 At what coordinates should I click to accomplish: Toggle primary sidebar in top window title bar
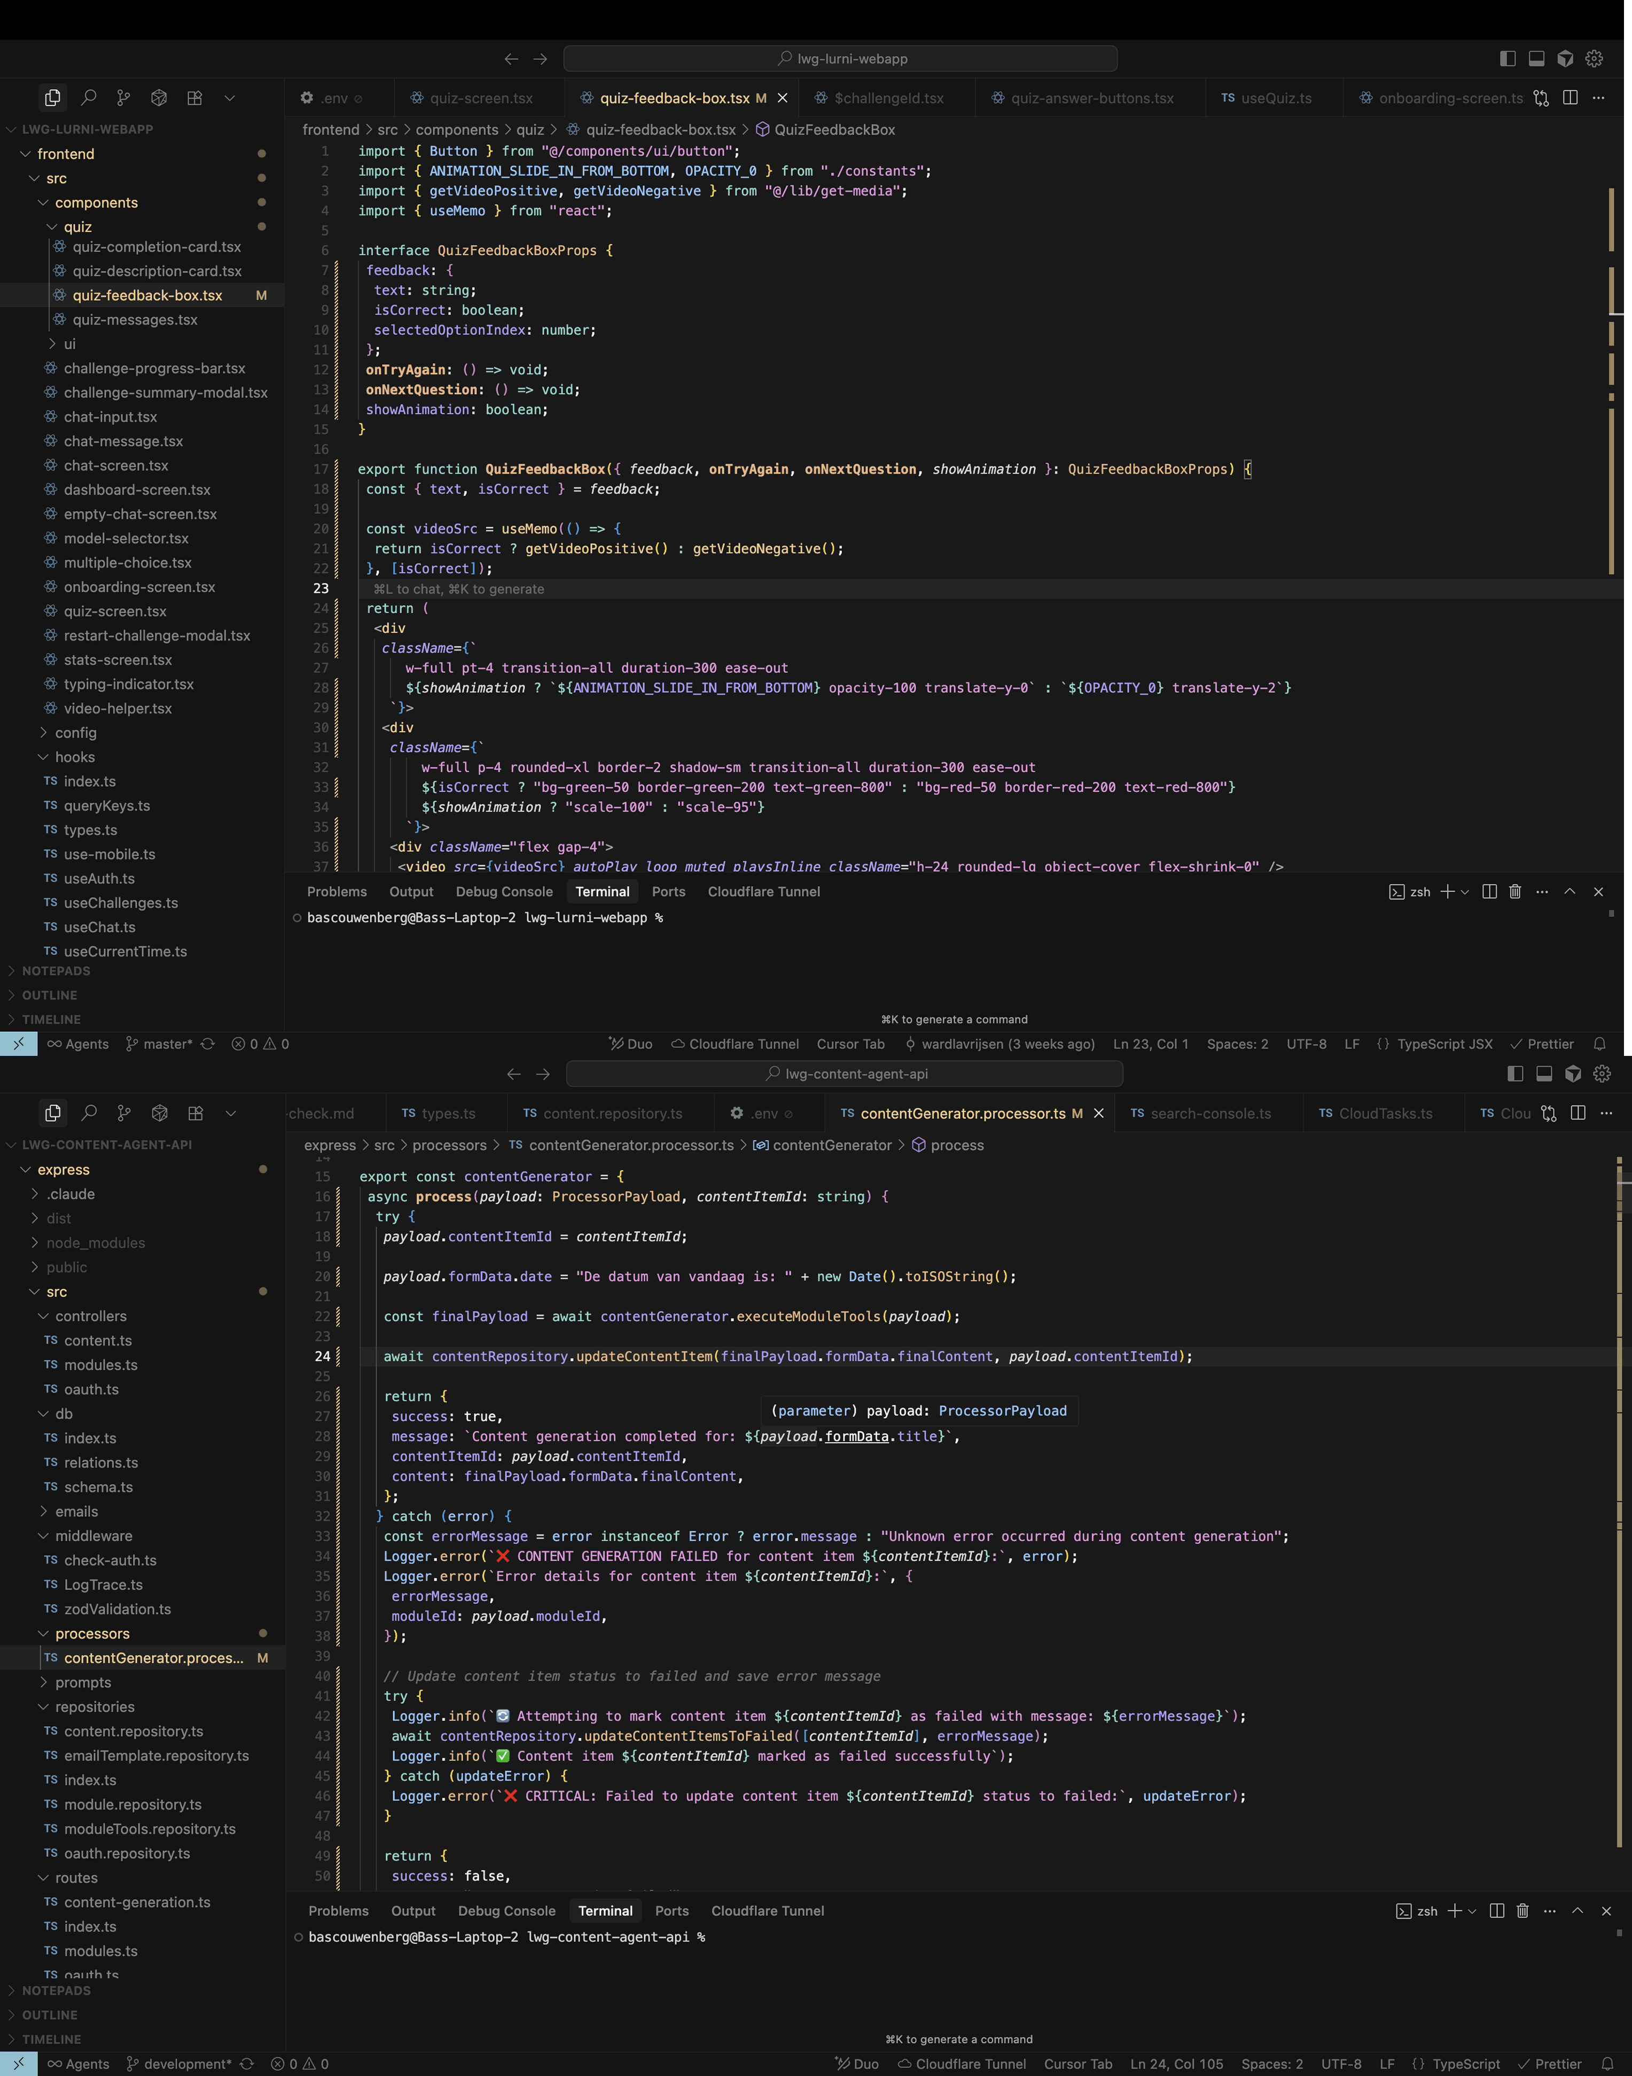click(x=1508, y=58)
